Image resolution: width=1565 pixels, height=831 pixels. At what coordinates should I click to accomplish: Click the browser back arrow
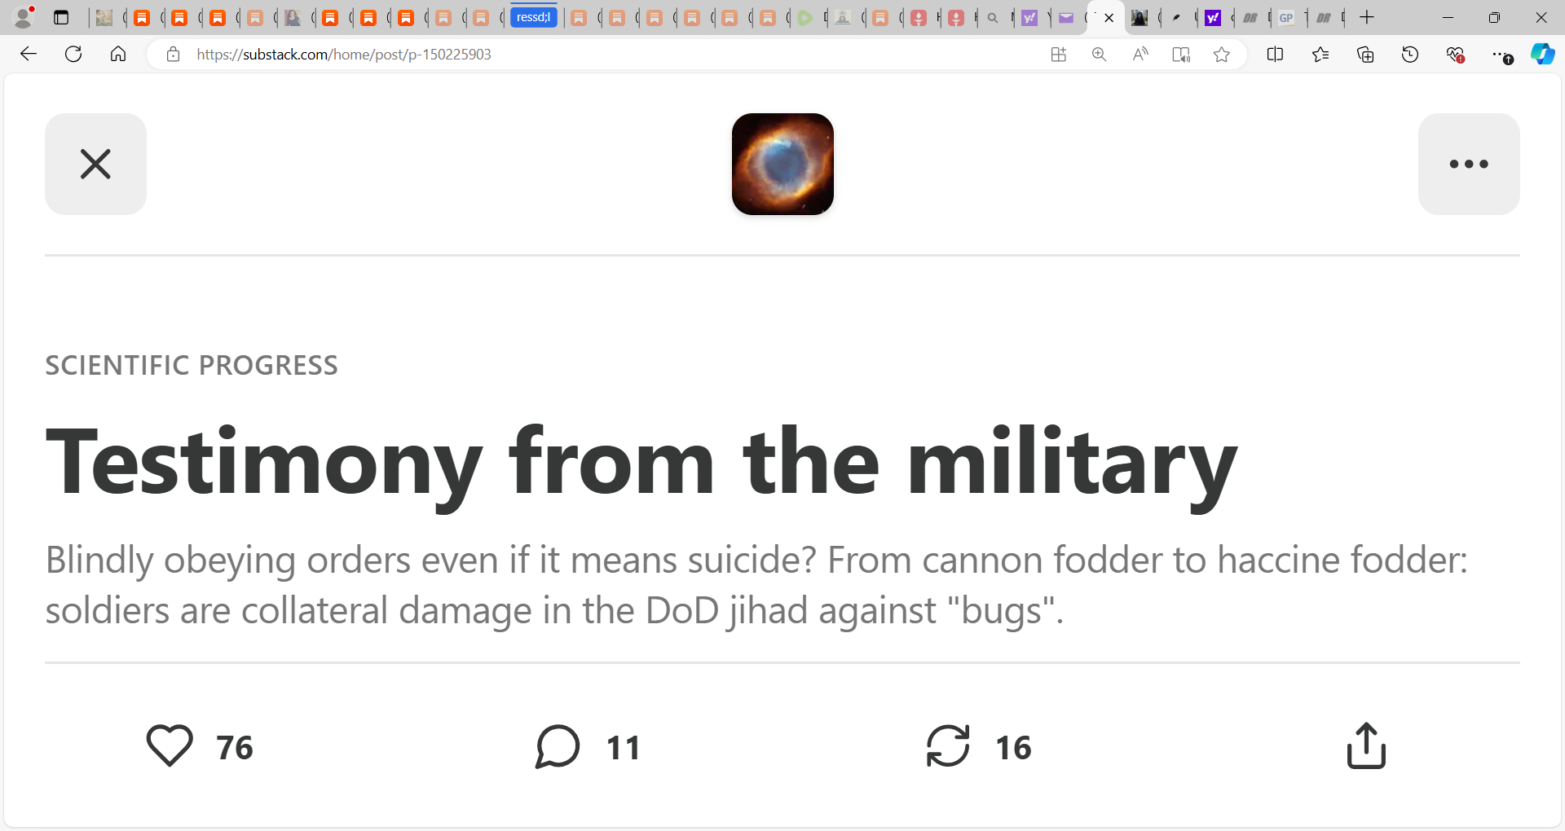pos(29,55)
